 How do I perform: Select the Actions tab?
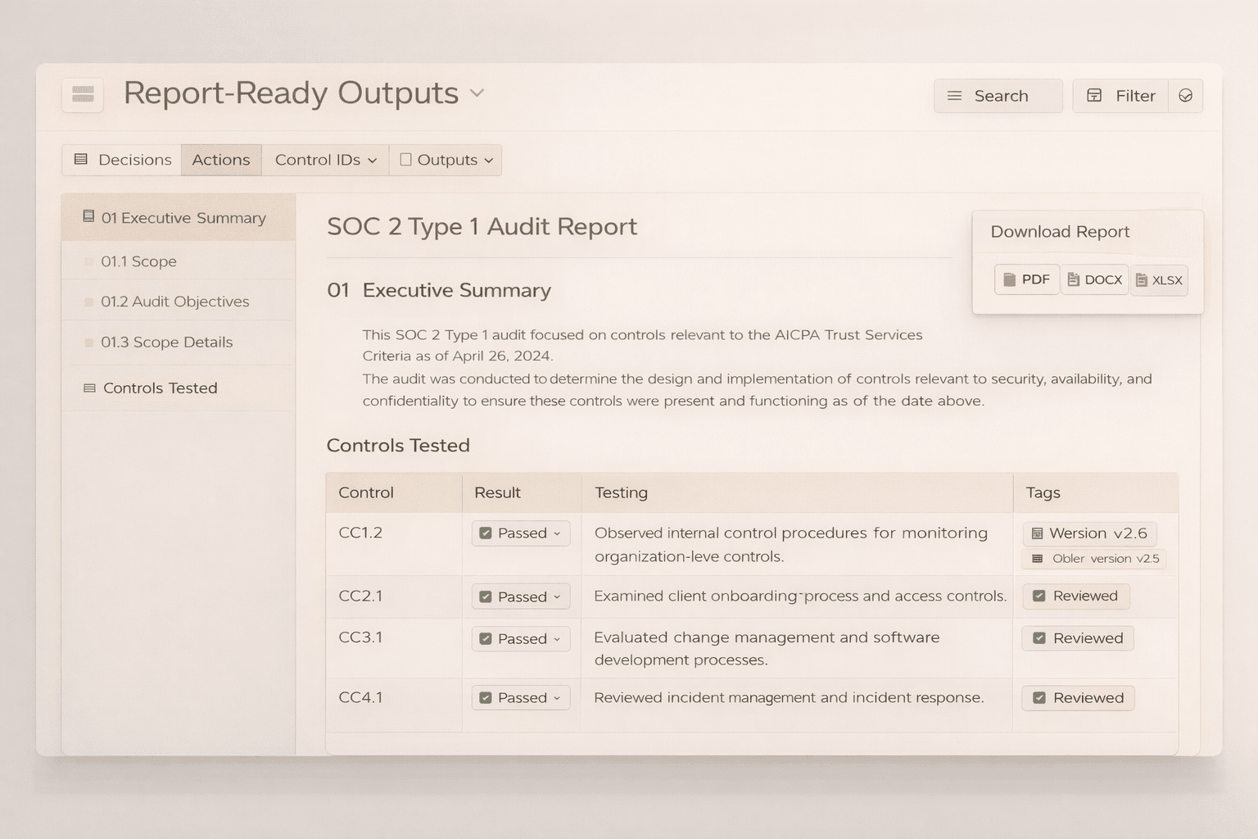click(x=220, y=160)
